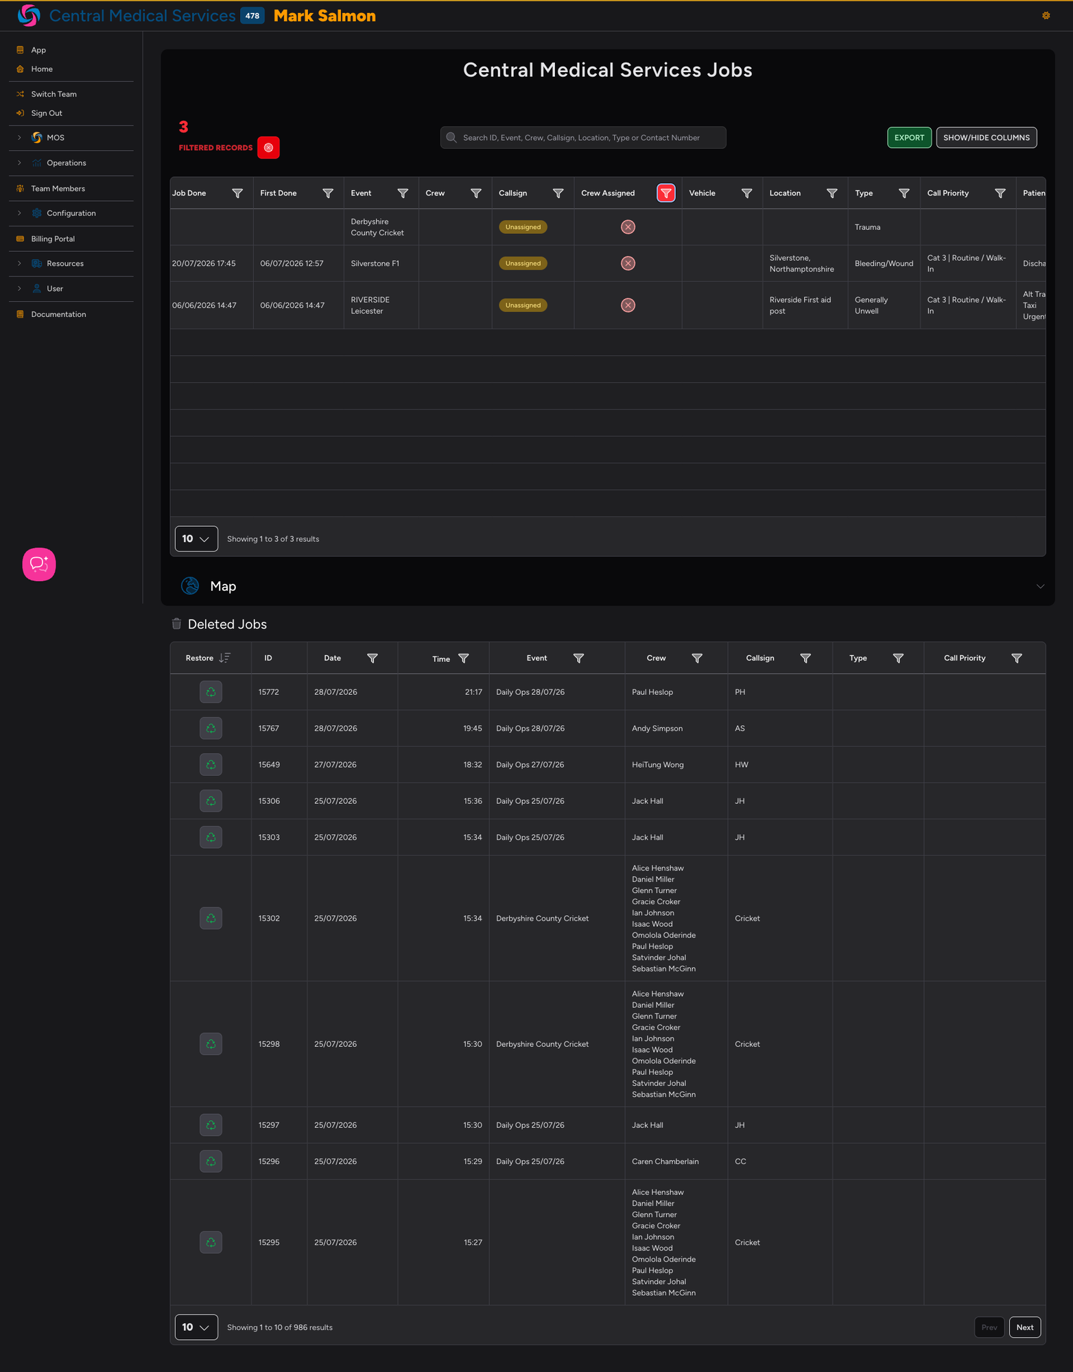The width and height of the screenshot is (1073, 1372).
Task: Click the Central Medical Services swirl logo
Action: coord(29,15)
